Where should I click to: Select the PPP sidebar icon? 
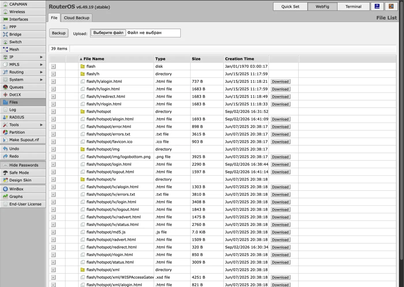5,27
